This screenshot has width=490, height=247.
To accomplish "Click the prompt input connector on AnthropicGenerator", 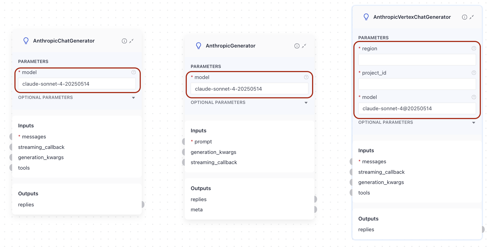I will [x=184, y=142].
